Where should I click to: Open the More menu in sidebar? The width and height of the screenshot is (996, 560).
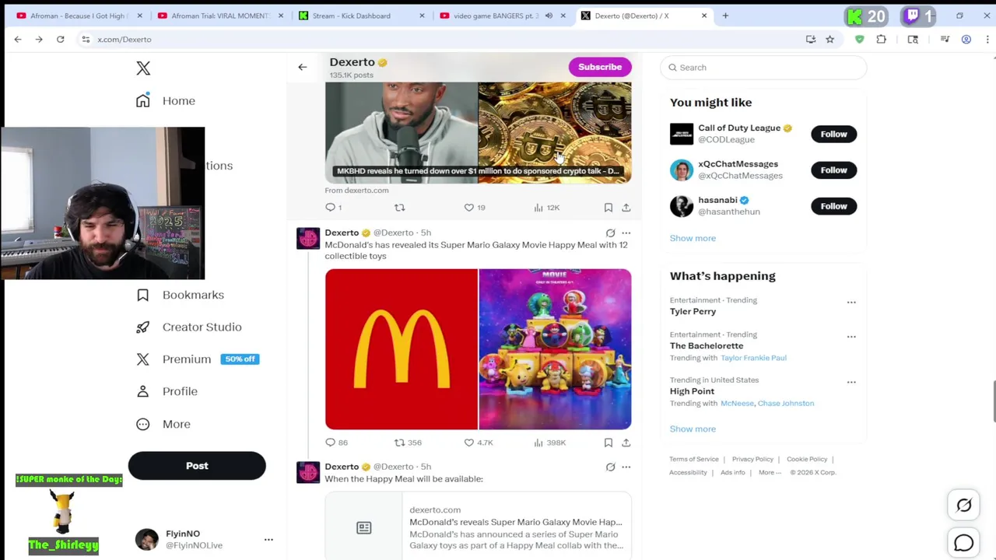[176, 424]
